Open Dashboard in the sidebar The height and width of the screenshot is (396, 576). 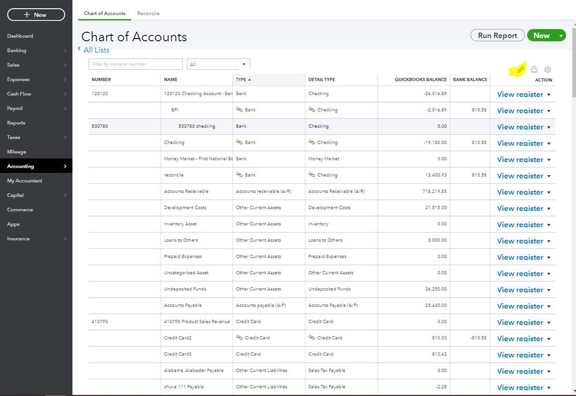click(x=20, y=36)
